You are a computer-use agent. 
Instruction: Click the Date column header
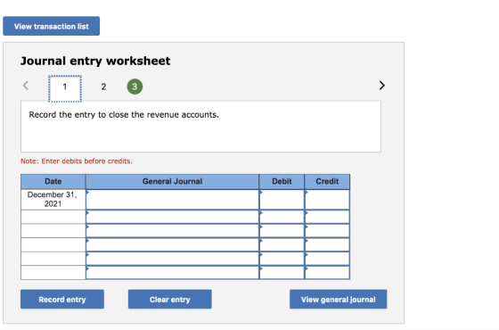pyautogui.click(x=53, y=182)
